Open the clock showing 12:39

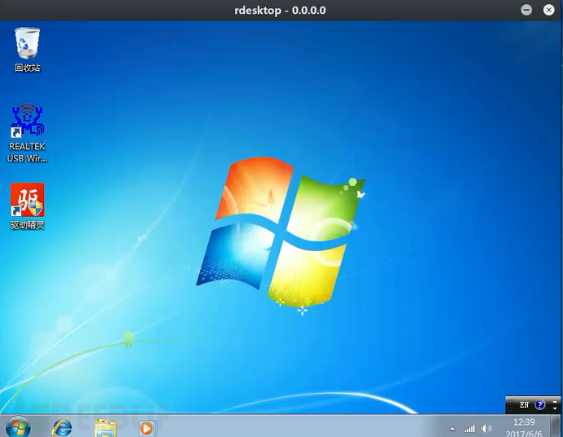(x=524, y=422)
